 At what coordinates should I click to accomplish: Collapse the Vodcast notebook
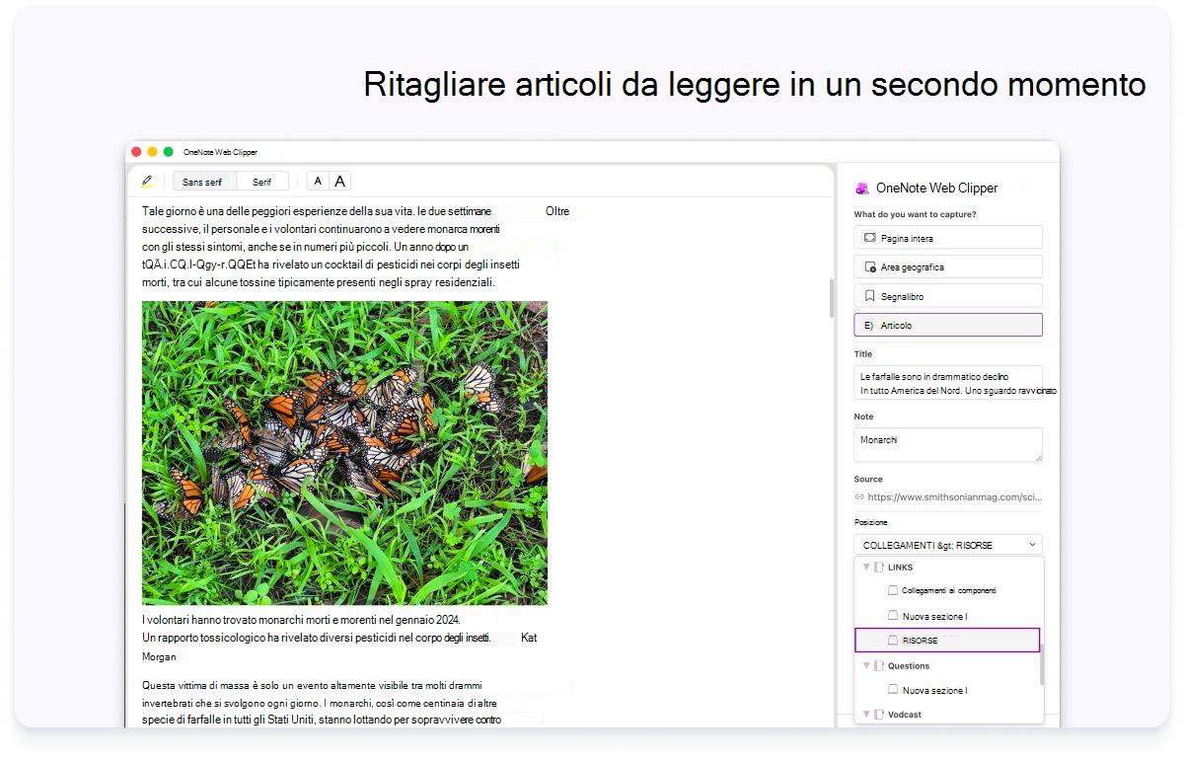(866, 714)
